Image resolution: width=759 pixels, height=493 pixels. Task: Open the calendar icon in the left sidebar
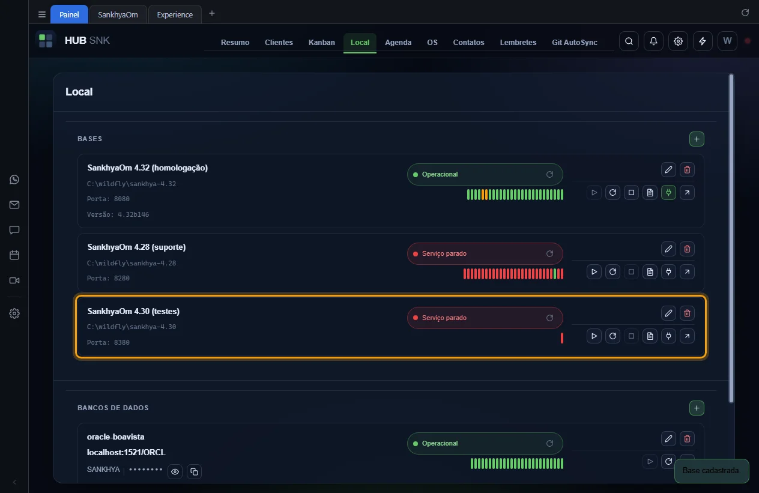(x=14, y=255)
